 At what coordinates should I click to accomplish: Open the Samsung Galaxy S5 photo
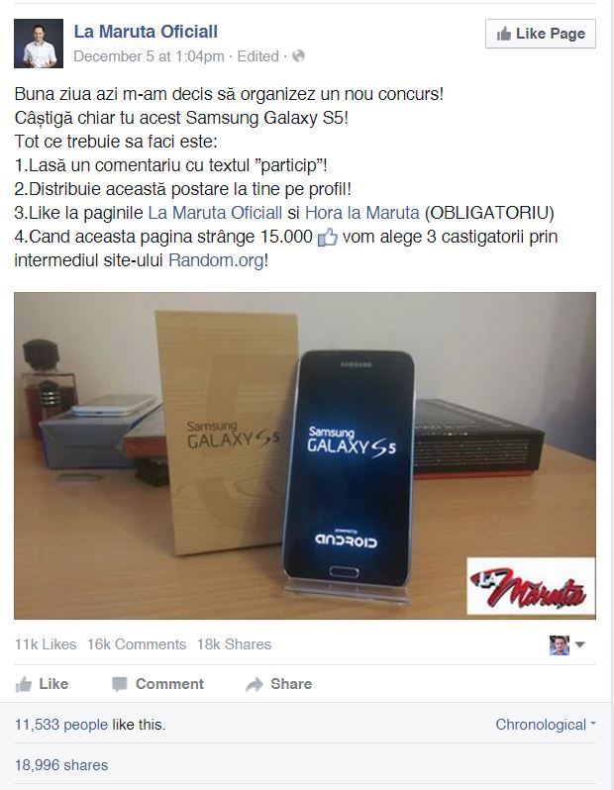(x=305, y=456)
